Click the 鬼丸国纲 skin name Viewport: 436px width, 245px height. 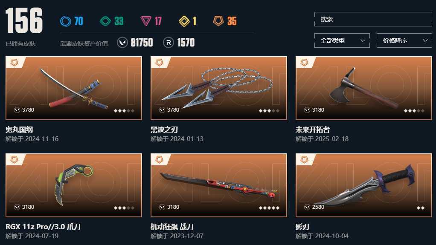point(19,130)
